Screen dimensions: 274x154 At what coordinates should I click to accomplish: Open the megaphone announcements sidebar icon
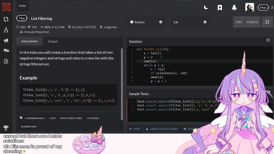coord(6,41)
